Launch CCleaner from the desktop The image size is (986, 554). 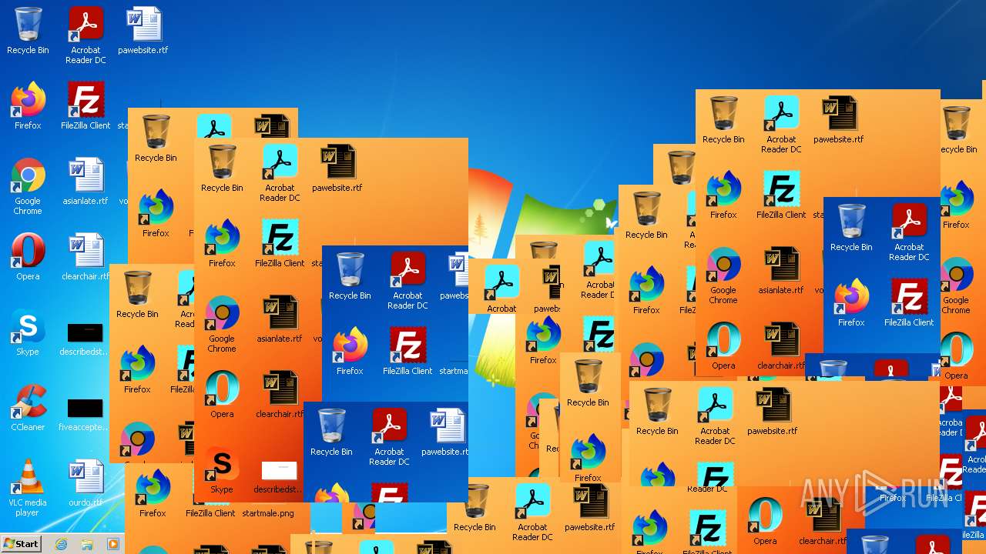28,408
